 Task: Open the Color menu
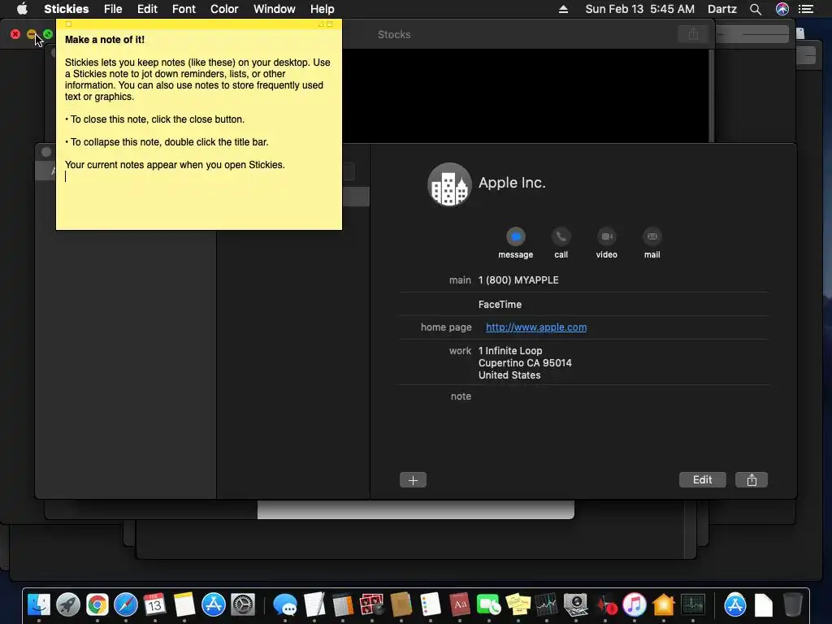coord(224,9)
